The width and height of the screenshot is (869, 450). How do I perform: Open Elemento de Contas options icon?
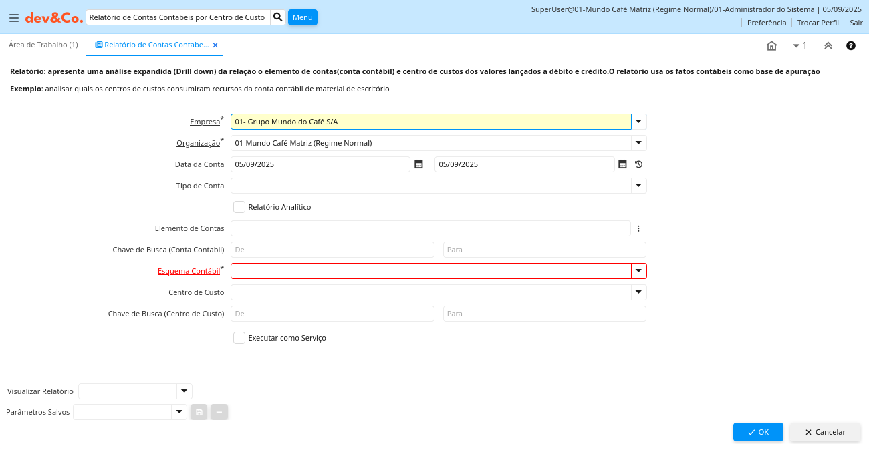[x=638, y=228]
